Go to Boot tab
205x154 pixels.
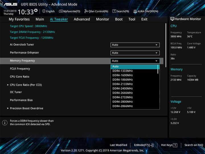119,19
